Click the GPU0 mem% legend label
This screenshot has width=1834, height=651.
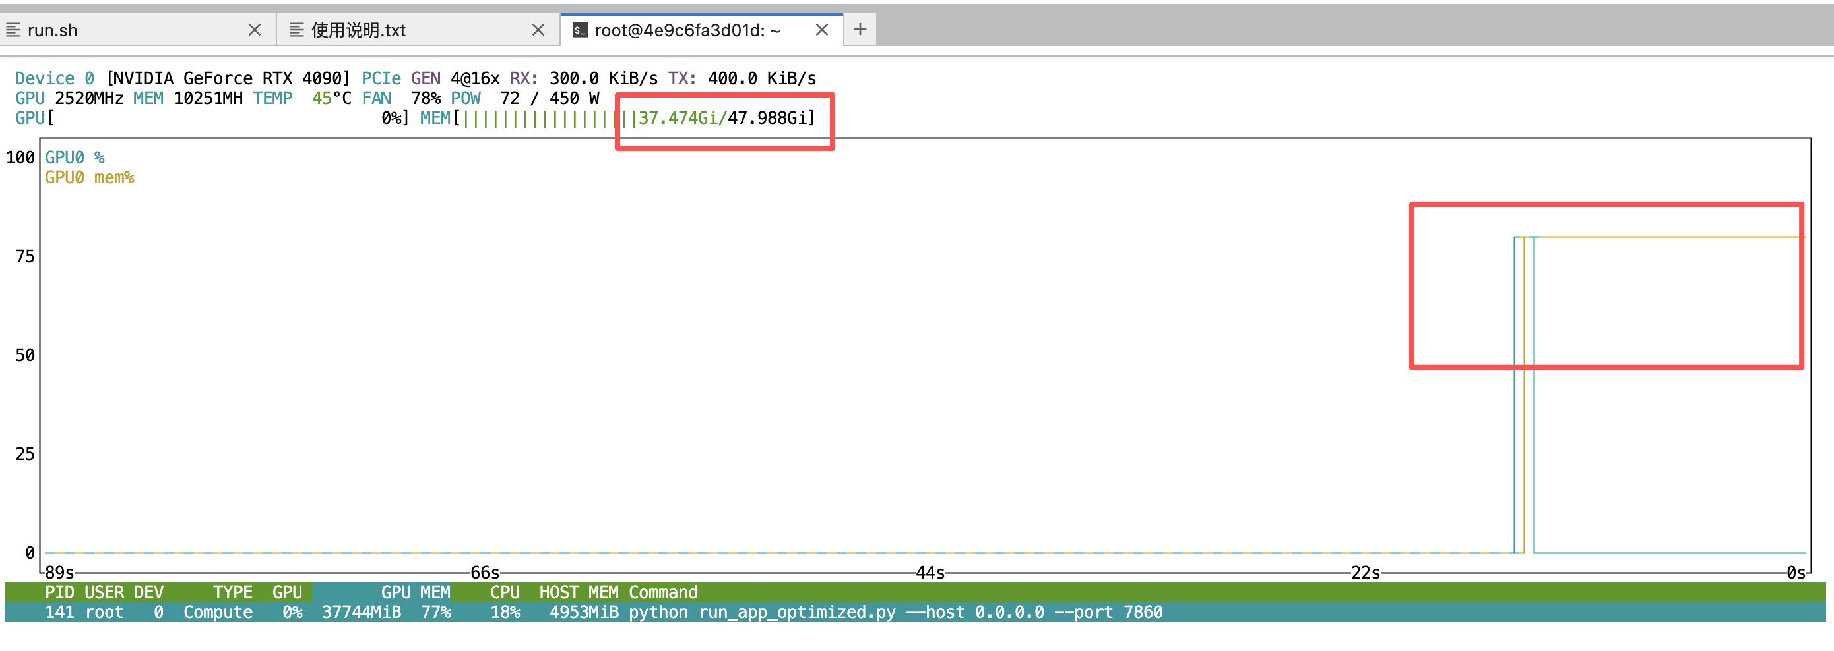tap(89, 177)
